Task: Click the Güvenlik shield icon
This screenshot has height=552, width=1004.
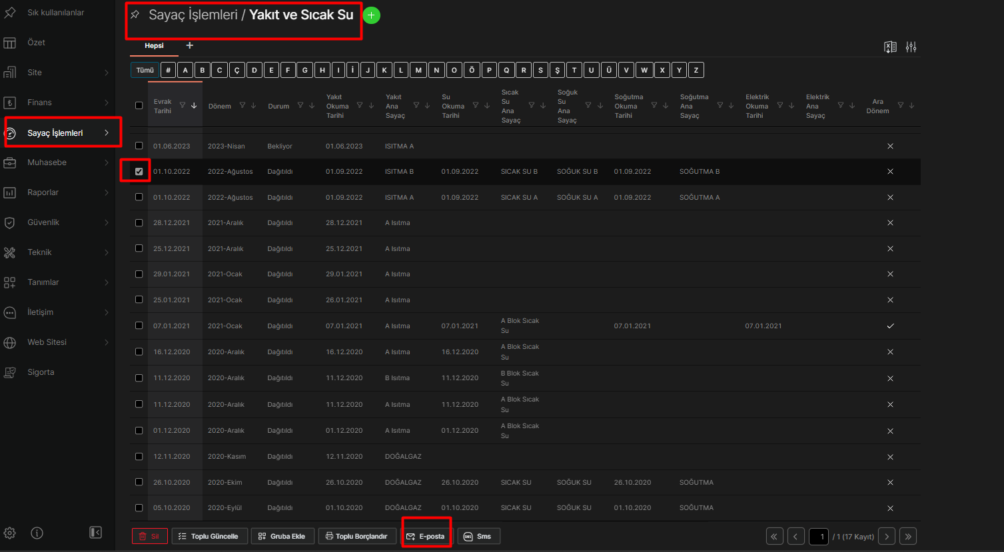Action: tap(10, 222)
